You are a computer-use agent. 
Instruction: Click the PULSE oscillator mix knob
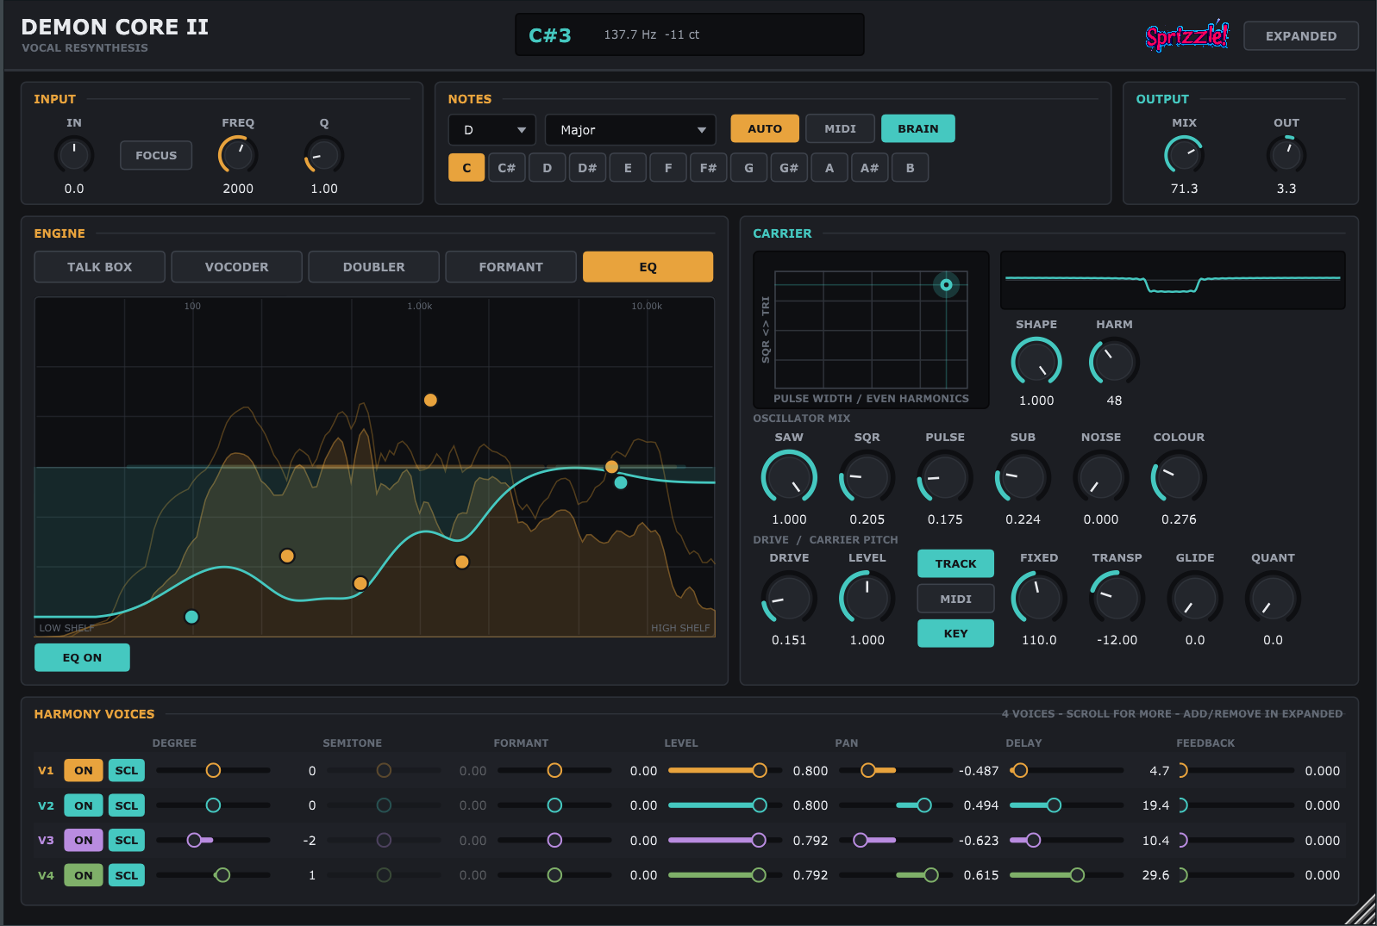[x=945, y=477]
